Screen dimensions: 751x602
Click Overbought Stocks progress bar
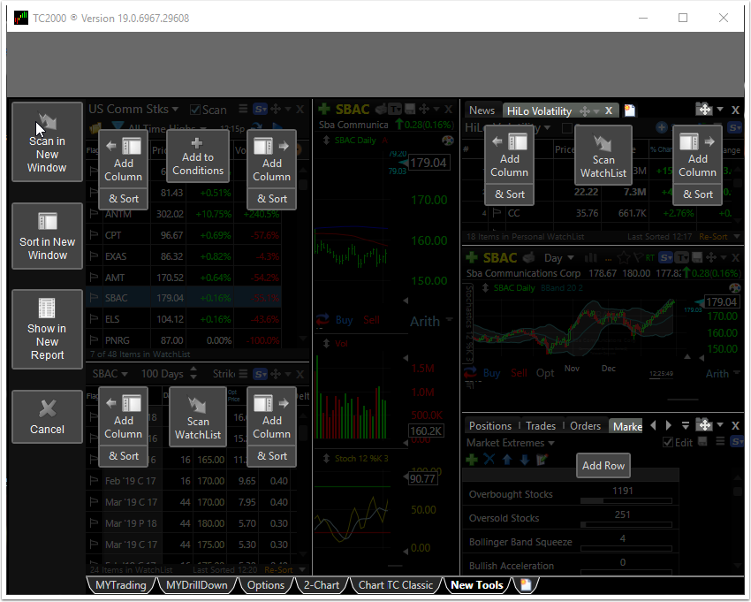click(x=626, y=501)
